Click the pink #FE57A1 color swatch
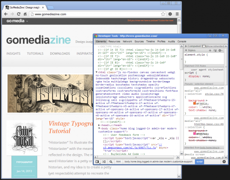Screen dimensions: 230x180 195,134
